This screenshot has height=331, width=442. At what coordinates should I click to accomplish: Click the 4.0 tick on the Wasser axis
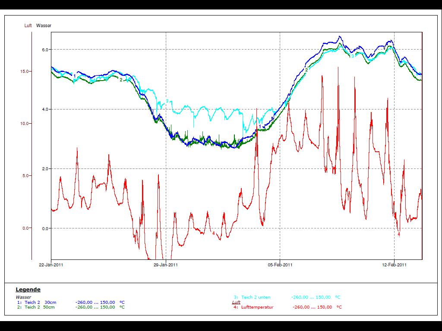pyautogui.click(x=44, y=109)
